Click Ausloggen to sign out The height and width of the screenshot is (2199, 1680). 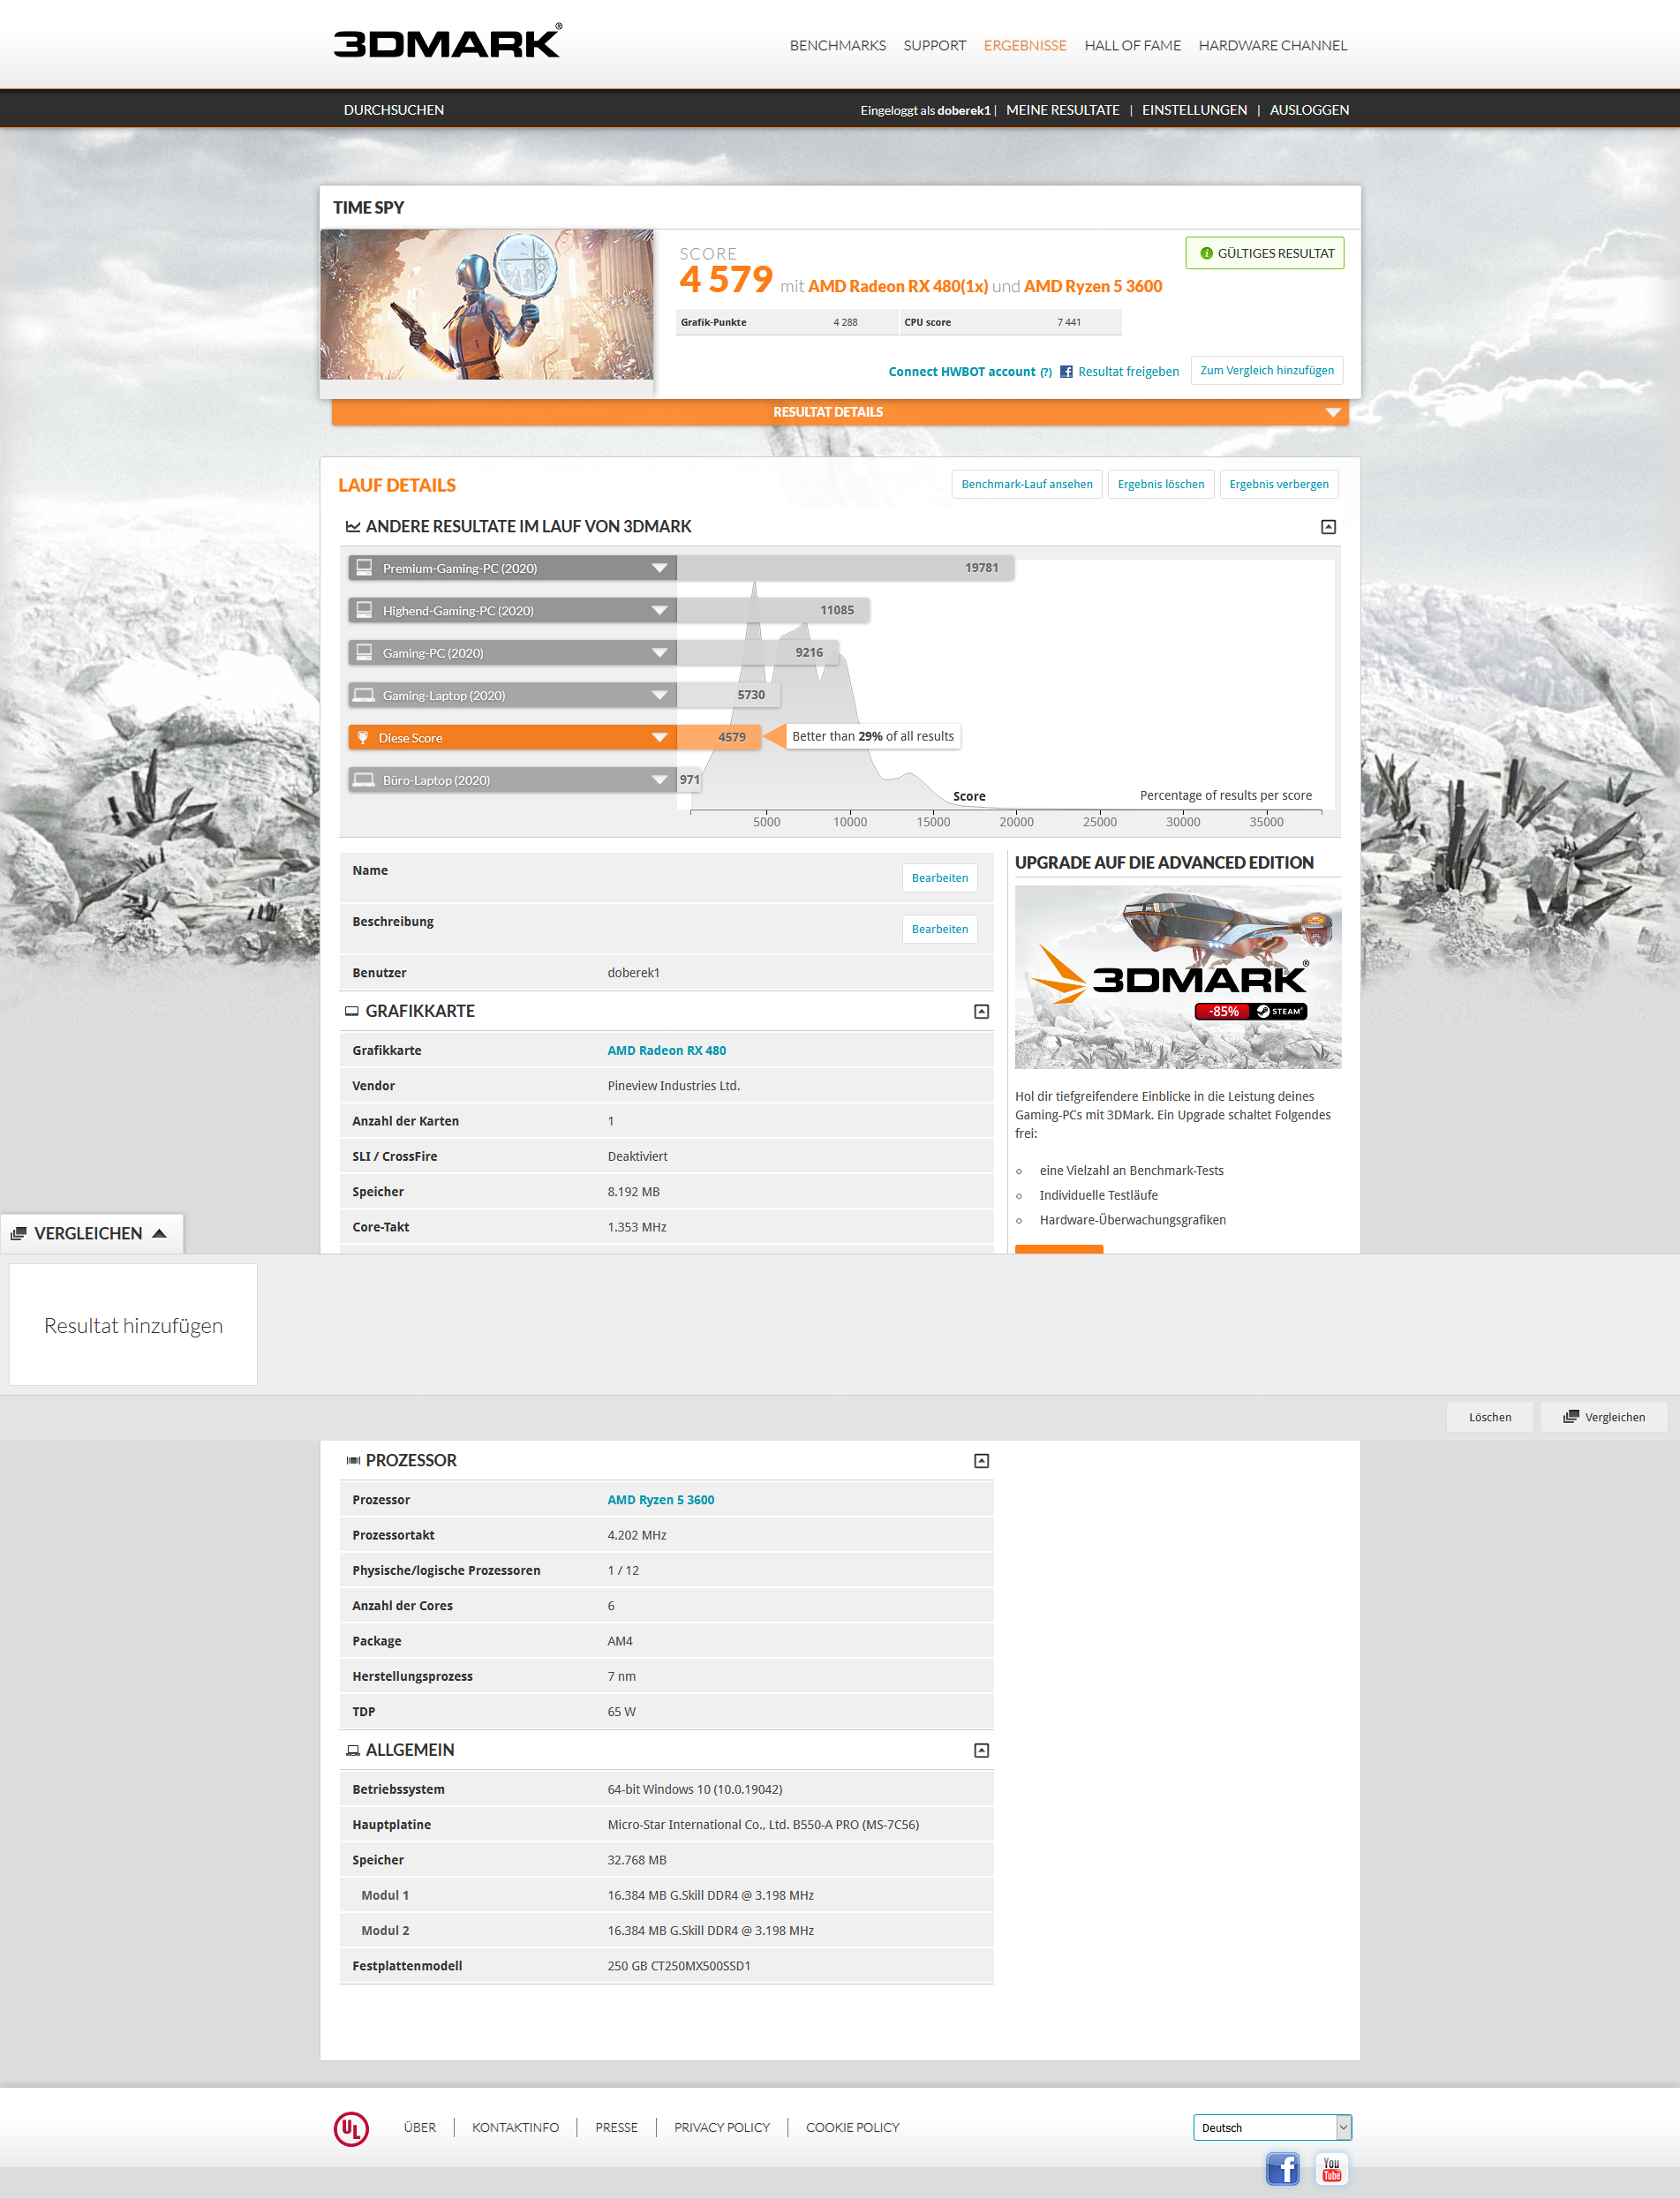point(1309,110)
